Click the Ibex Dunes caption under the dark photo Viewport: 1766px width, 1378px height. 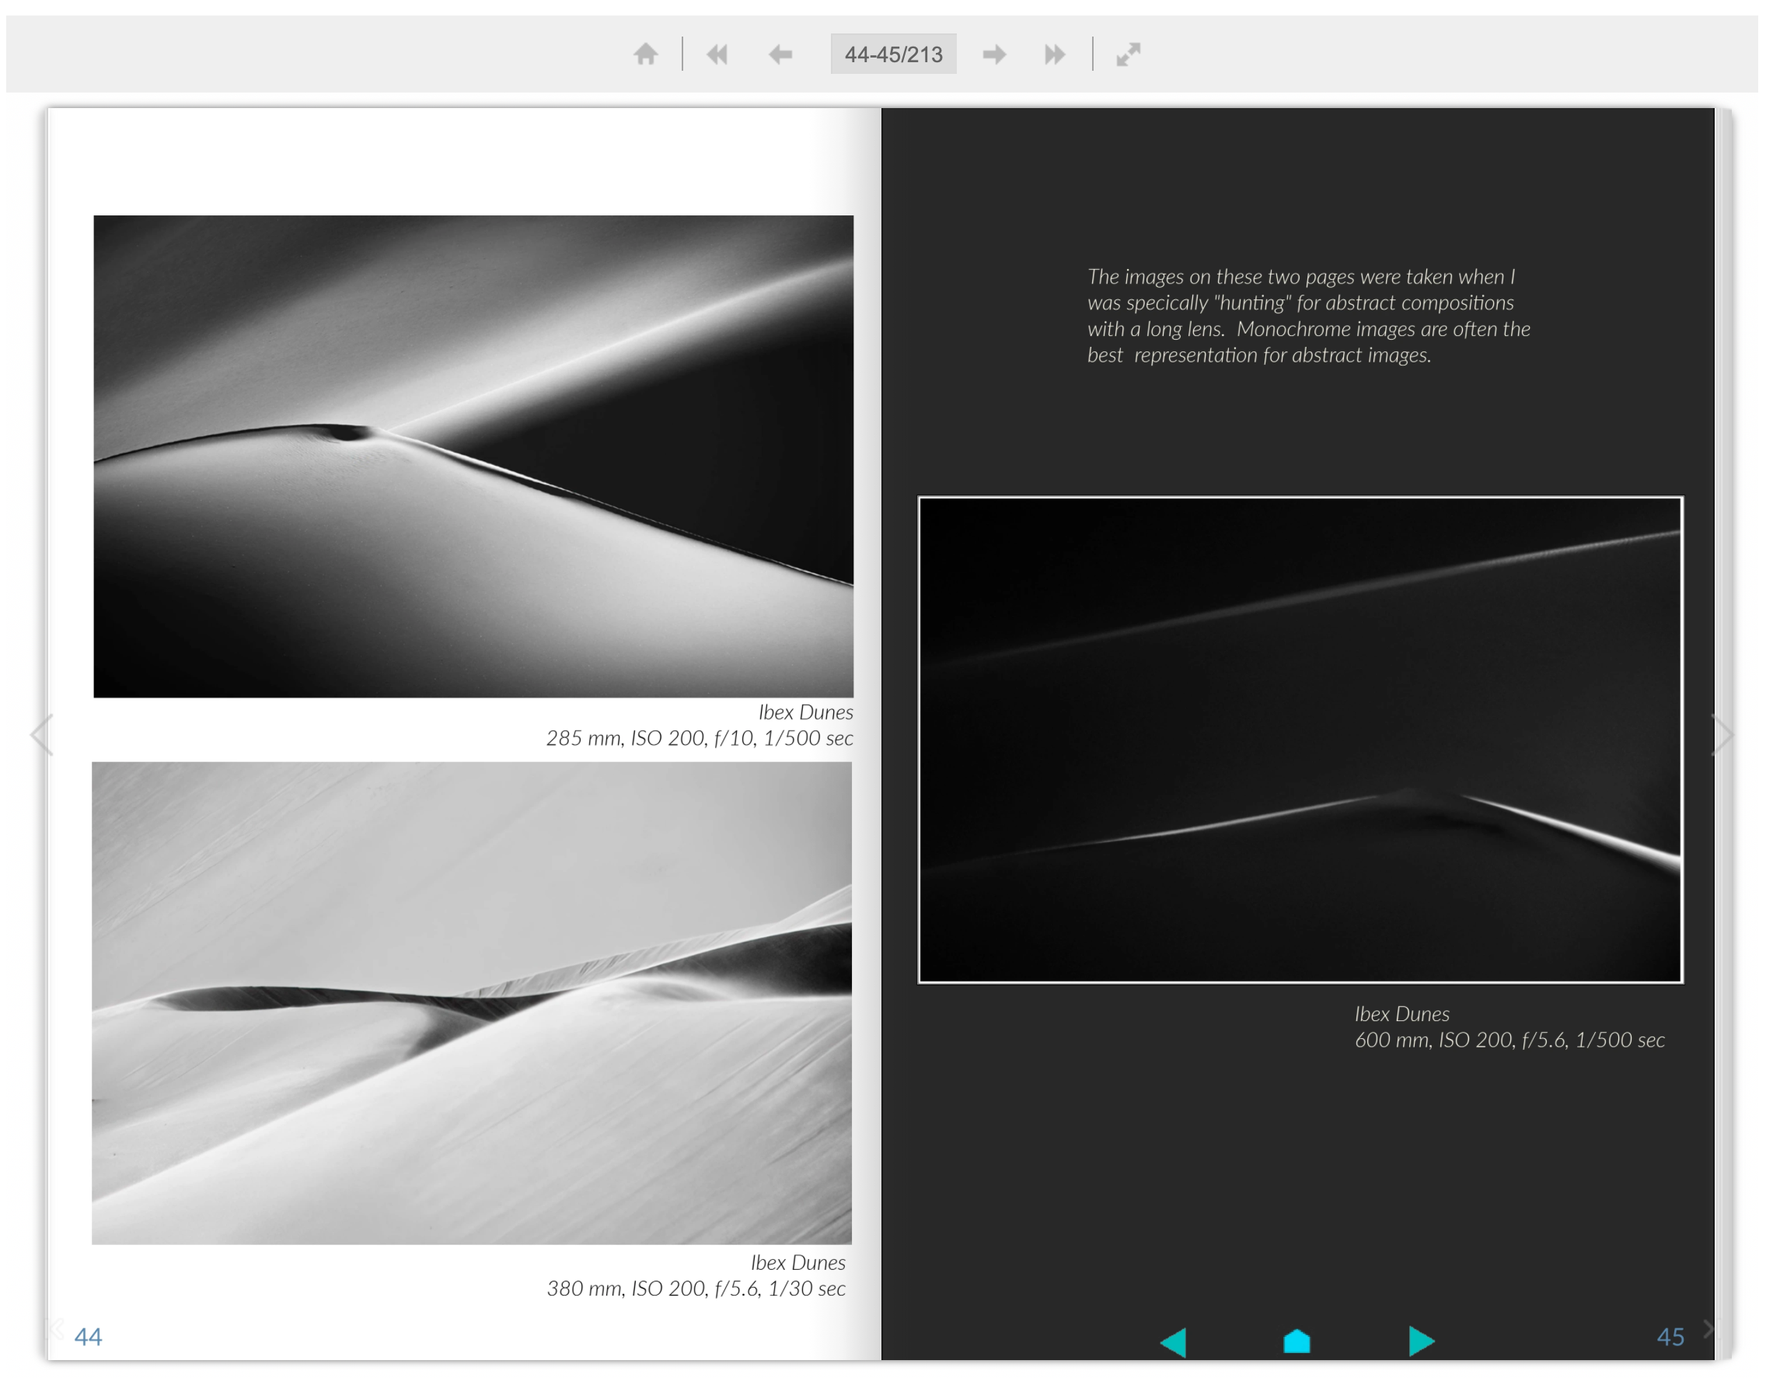click(x=1403, y=1013)
